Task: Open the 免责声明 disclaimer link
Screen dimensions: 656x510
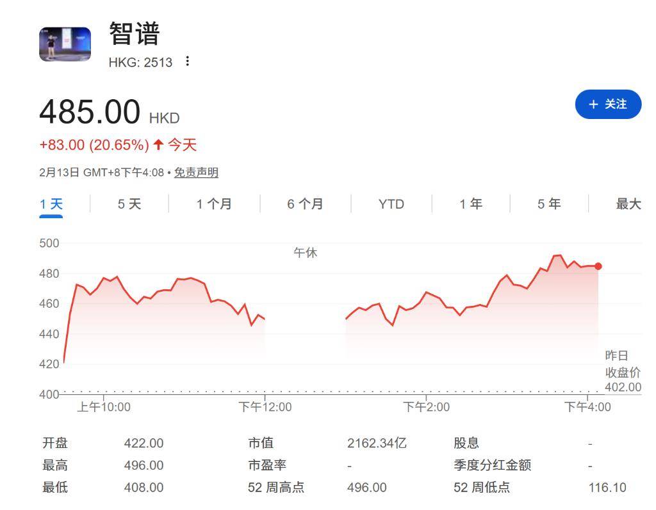Action: point(196,173)
